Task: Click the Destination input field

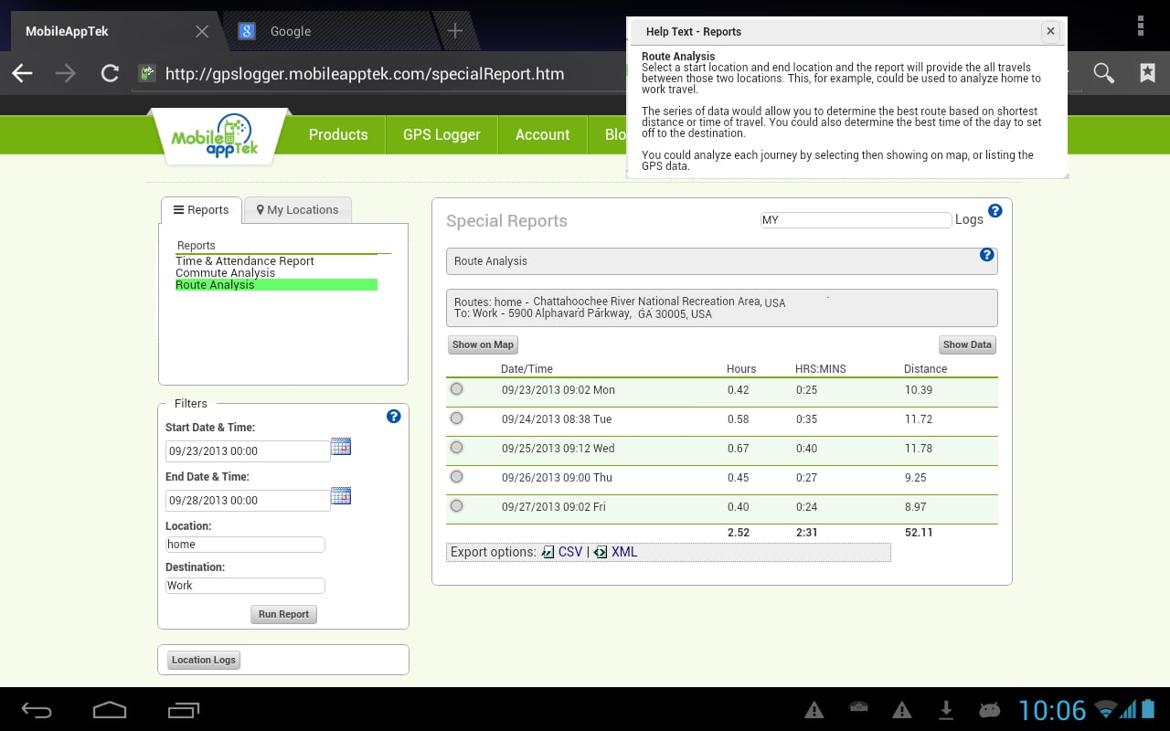Action: point(245,586)
